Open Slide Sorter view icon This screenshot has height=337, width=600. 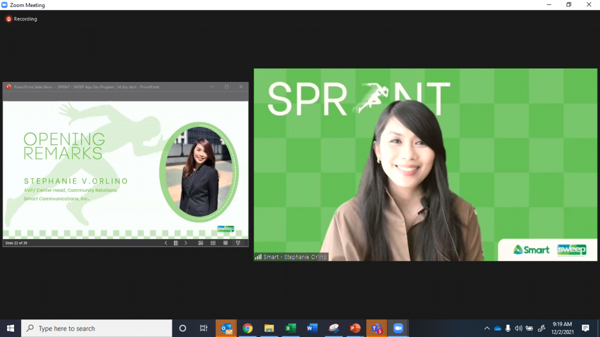coord(213,243)
